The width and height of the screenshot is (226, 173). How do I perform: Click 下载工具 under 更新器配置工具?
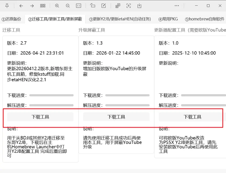(192, 117)
